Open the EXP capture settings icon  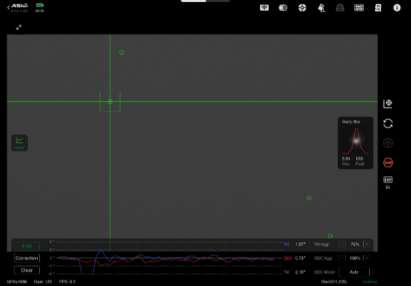(x=359, y=7)
